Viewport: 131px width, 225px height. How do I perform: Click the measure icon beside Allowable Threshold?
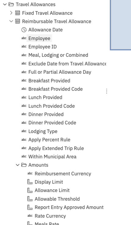pyautogui.click(x=30, y=199)
